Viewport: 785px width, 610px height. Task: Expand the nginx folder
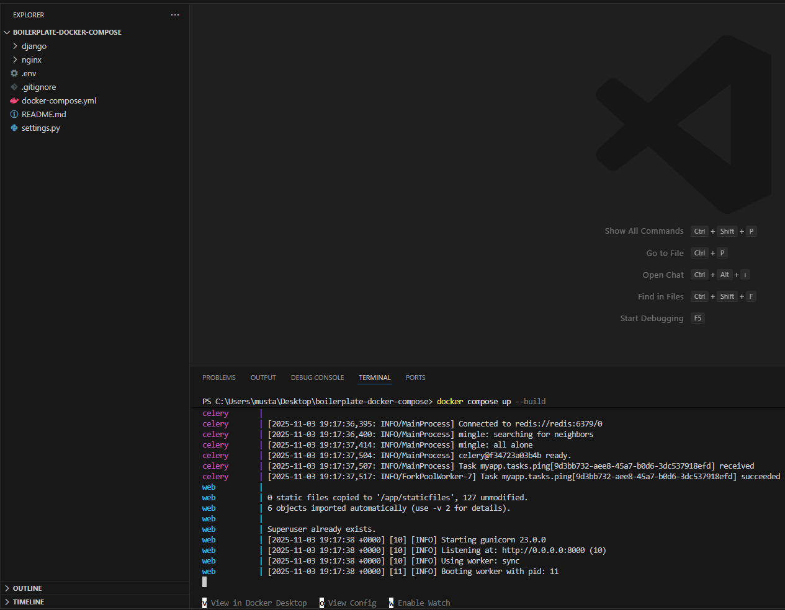click(32, 60)
